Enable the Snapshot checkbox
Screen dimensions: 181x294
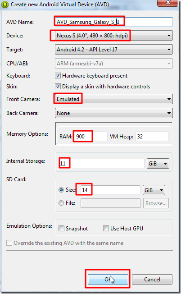click(61, 228)
